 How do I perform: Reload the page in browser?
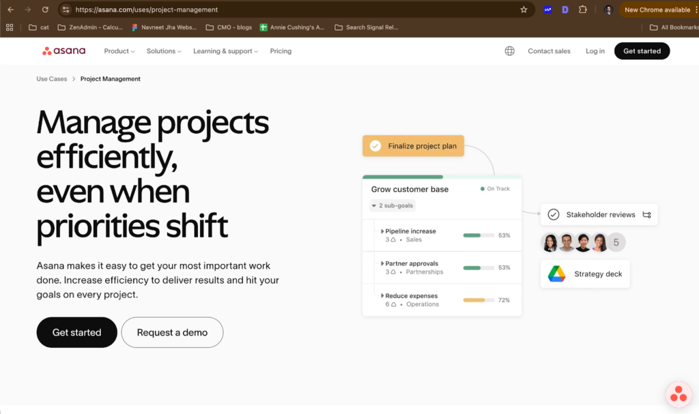45,10
